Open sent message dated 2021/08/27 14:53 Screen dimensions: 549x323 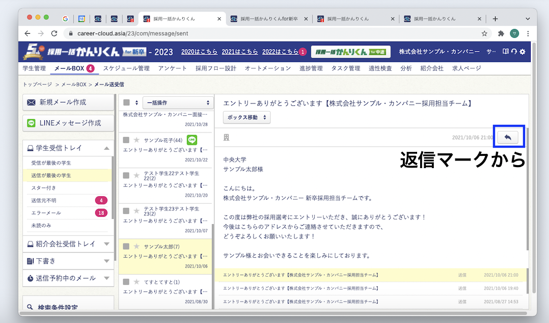[370, 302]
